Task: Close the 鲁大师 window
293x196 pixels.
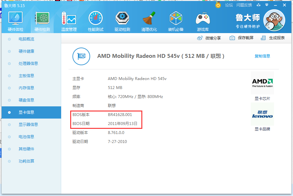Action: [284, 5]
